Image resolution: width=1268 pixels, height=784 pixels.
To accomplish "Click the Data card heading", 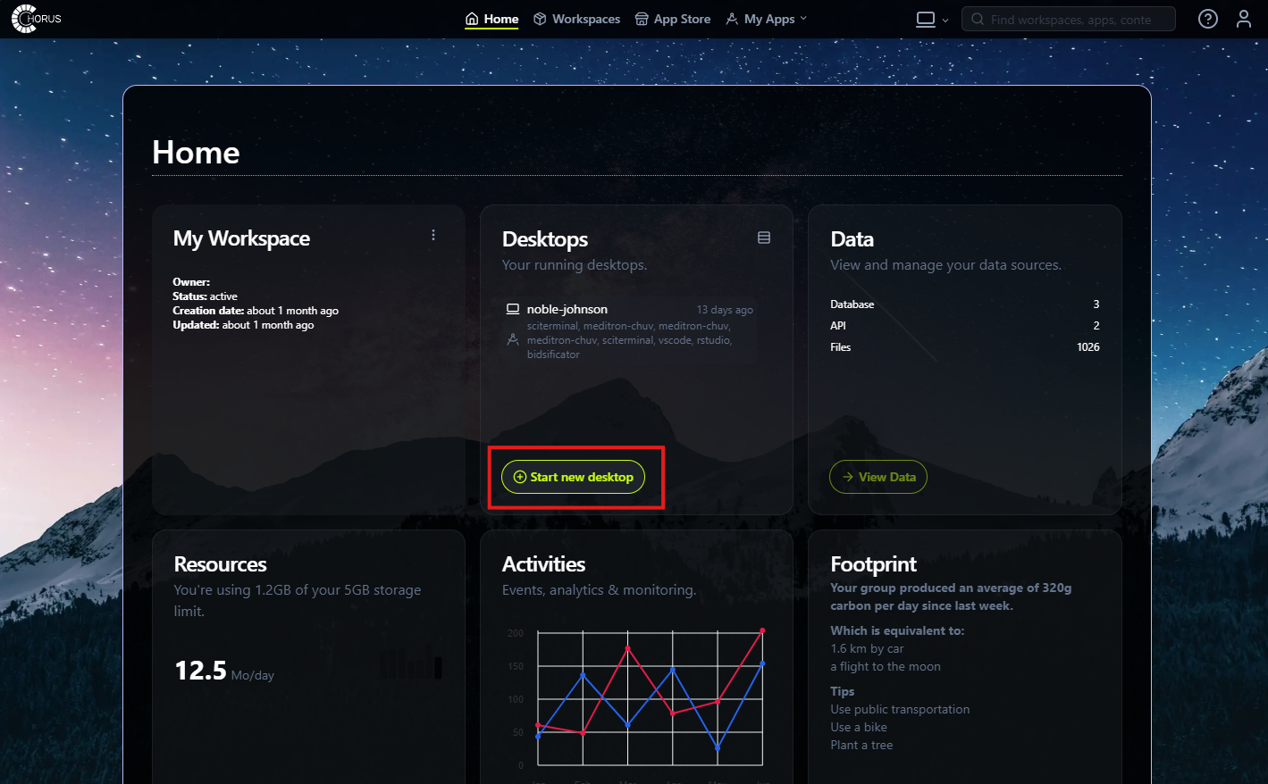I will pos(852,239).
